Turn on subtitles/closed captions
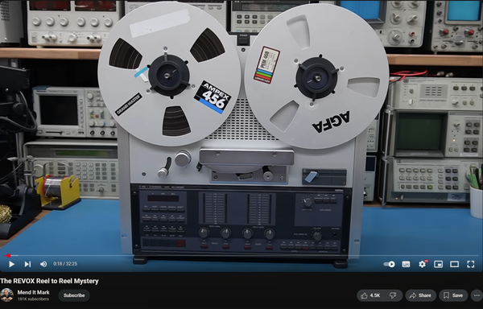483x309 pixels. [x=406, y=264]
